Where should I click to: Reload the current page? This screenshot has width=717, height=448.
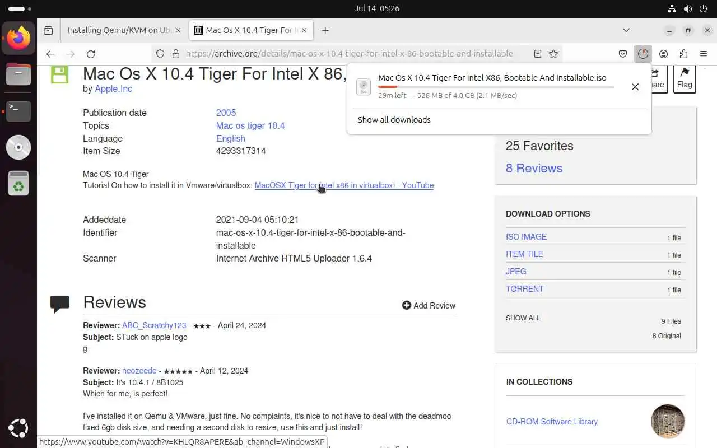91,54
